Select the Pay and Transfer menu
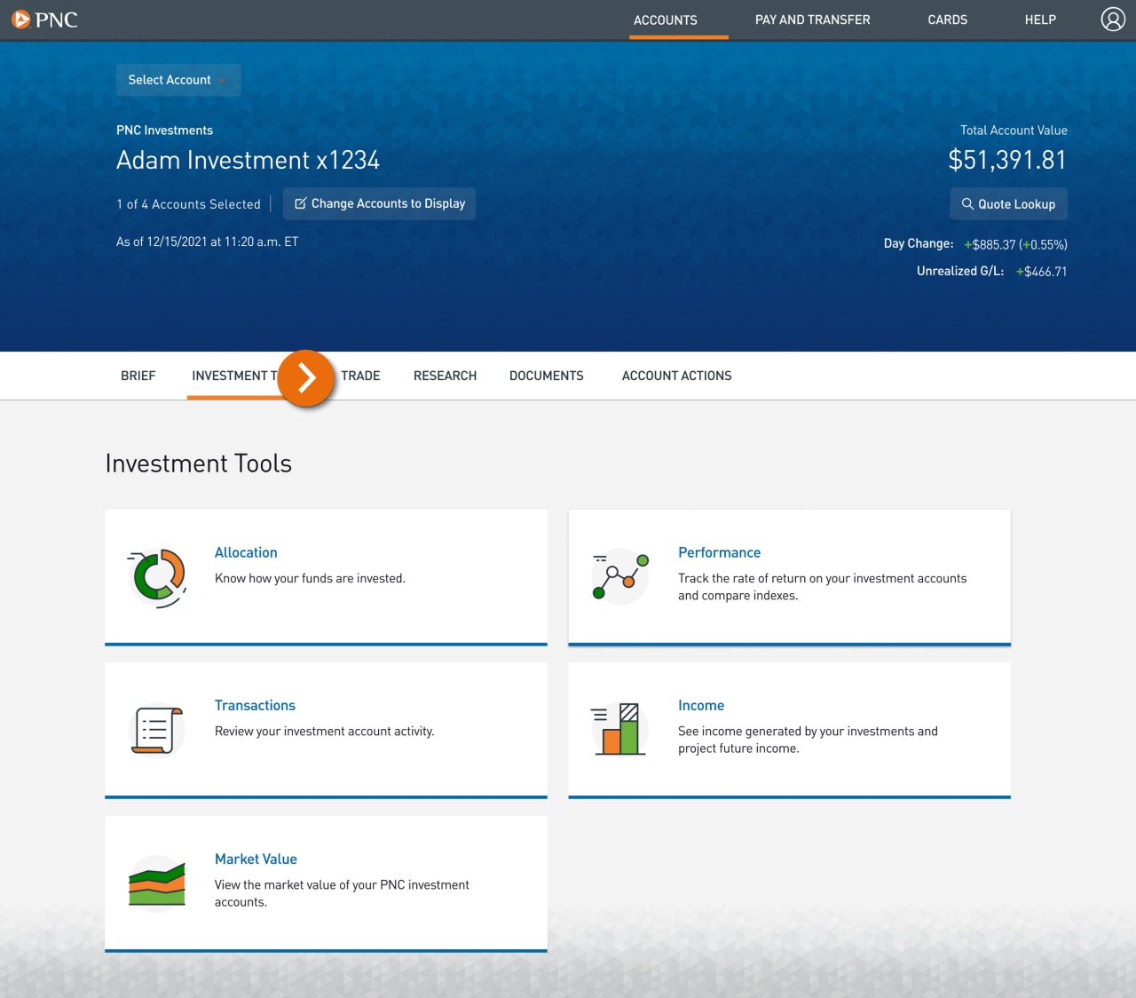Viewport: 1136px width, 998px height. (x=812, y=20)
